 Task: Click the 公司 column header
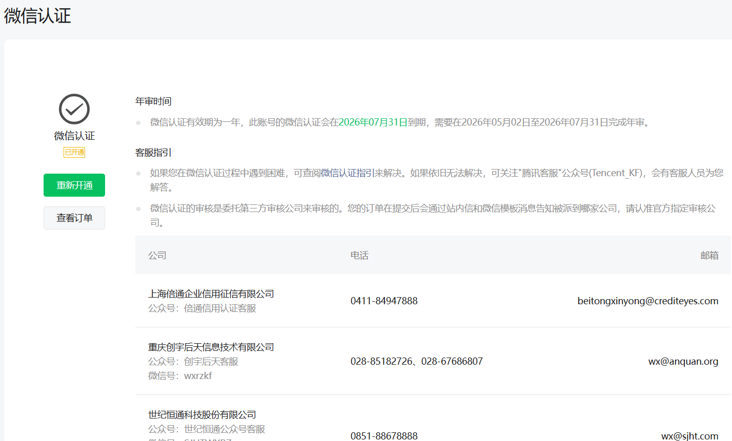[x=157, y=255]
